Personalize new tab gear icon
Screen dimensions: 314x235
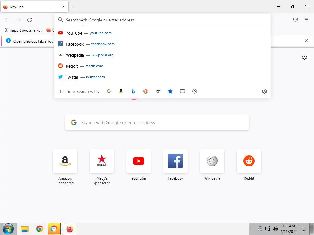pos(304,57)
